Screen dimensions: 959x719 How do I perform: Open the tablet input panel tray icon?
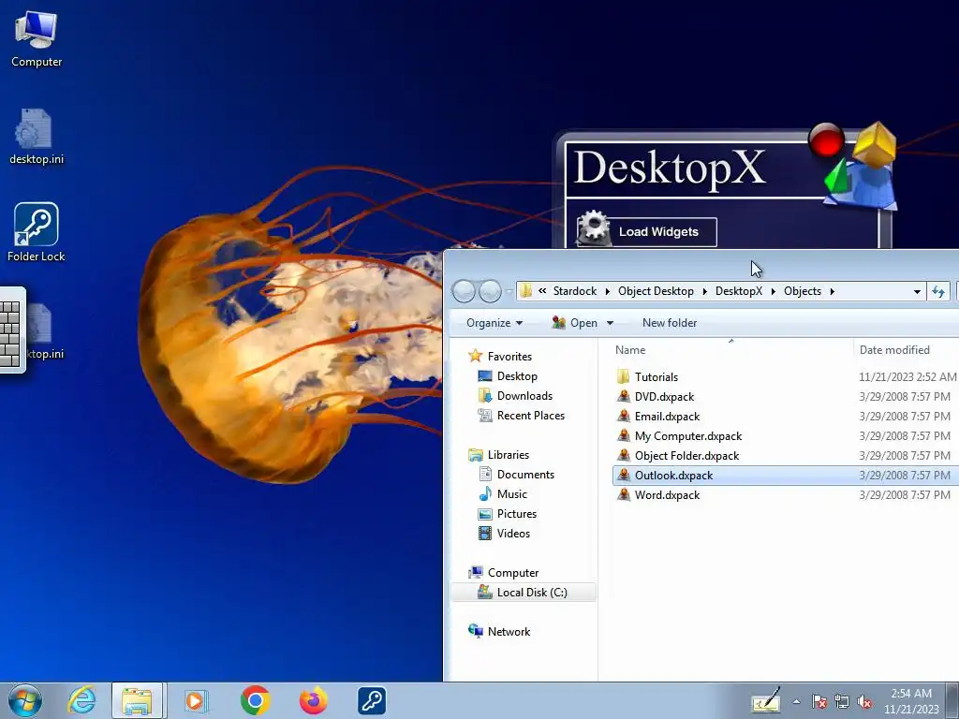[766, 701]
